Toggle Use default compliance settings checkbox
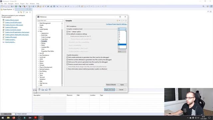Viewport: 213px width, 120px height. 67,34
